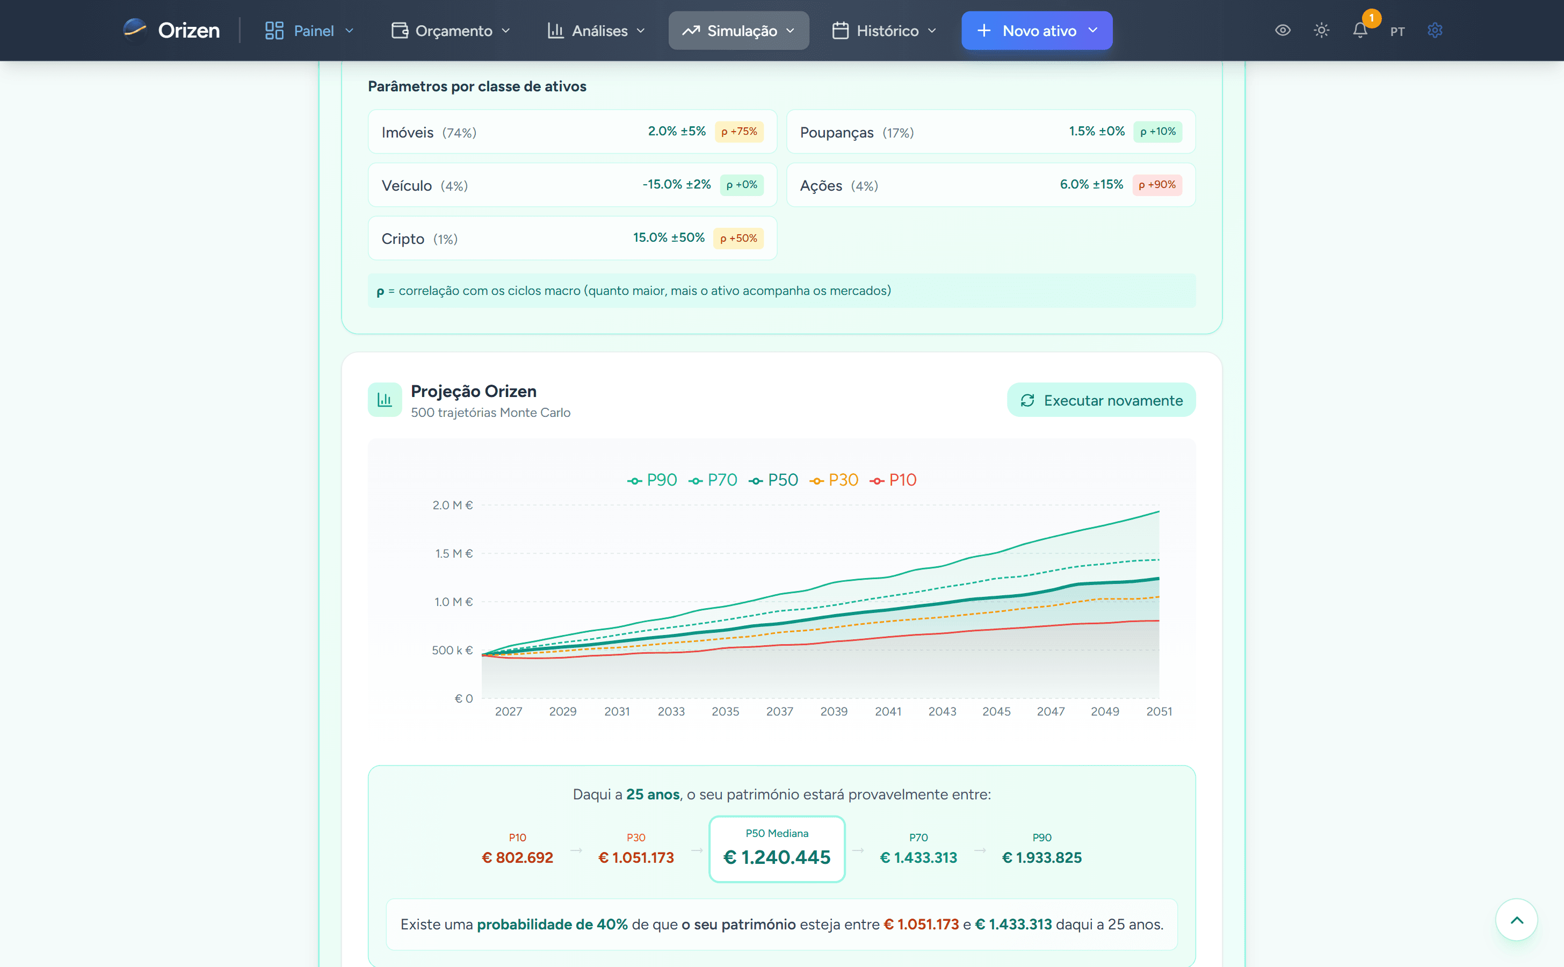Click the ρ +50% correlation badge
The height and width of the screenshot is (967, 1564).
click(738, 239)
